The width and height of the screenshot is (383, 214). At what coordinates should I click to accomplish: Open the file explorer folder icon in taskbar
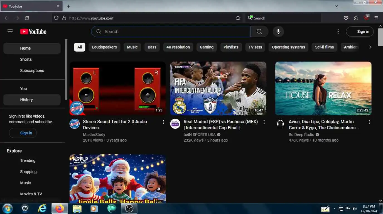77,208
